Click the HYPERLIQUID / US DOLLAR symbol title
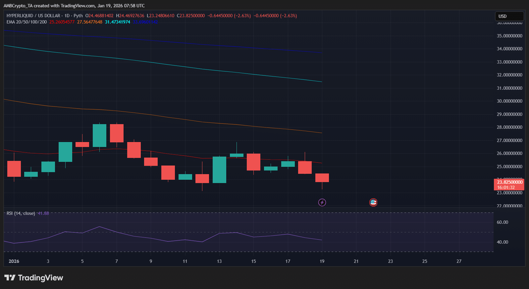This screenshot has width=529, height=289. coord(33,16)
